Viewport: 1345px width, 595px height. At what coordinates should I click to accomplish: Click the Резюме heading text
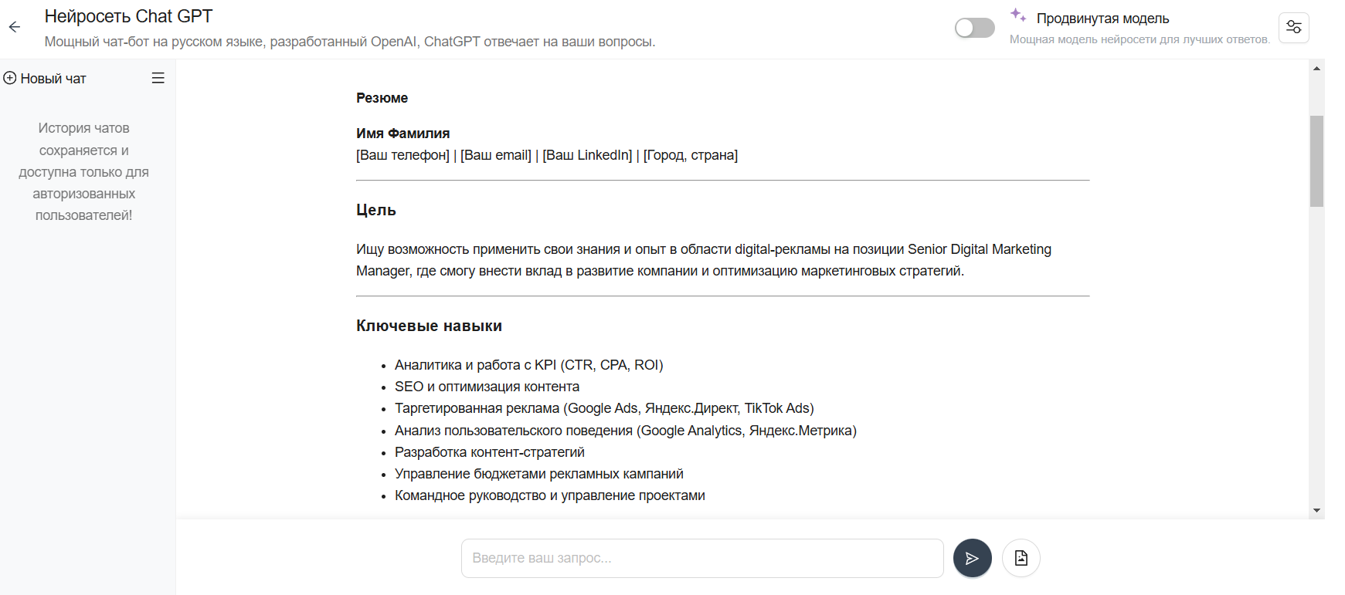click(382, 98)
